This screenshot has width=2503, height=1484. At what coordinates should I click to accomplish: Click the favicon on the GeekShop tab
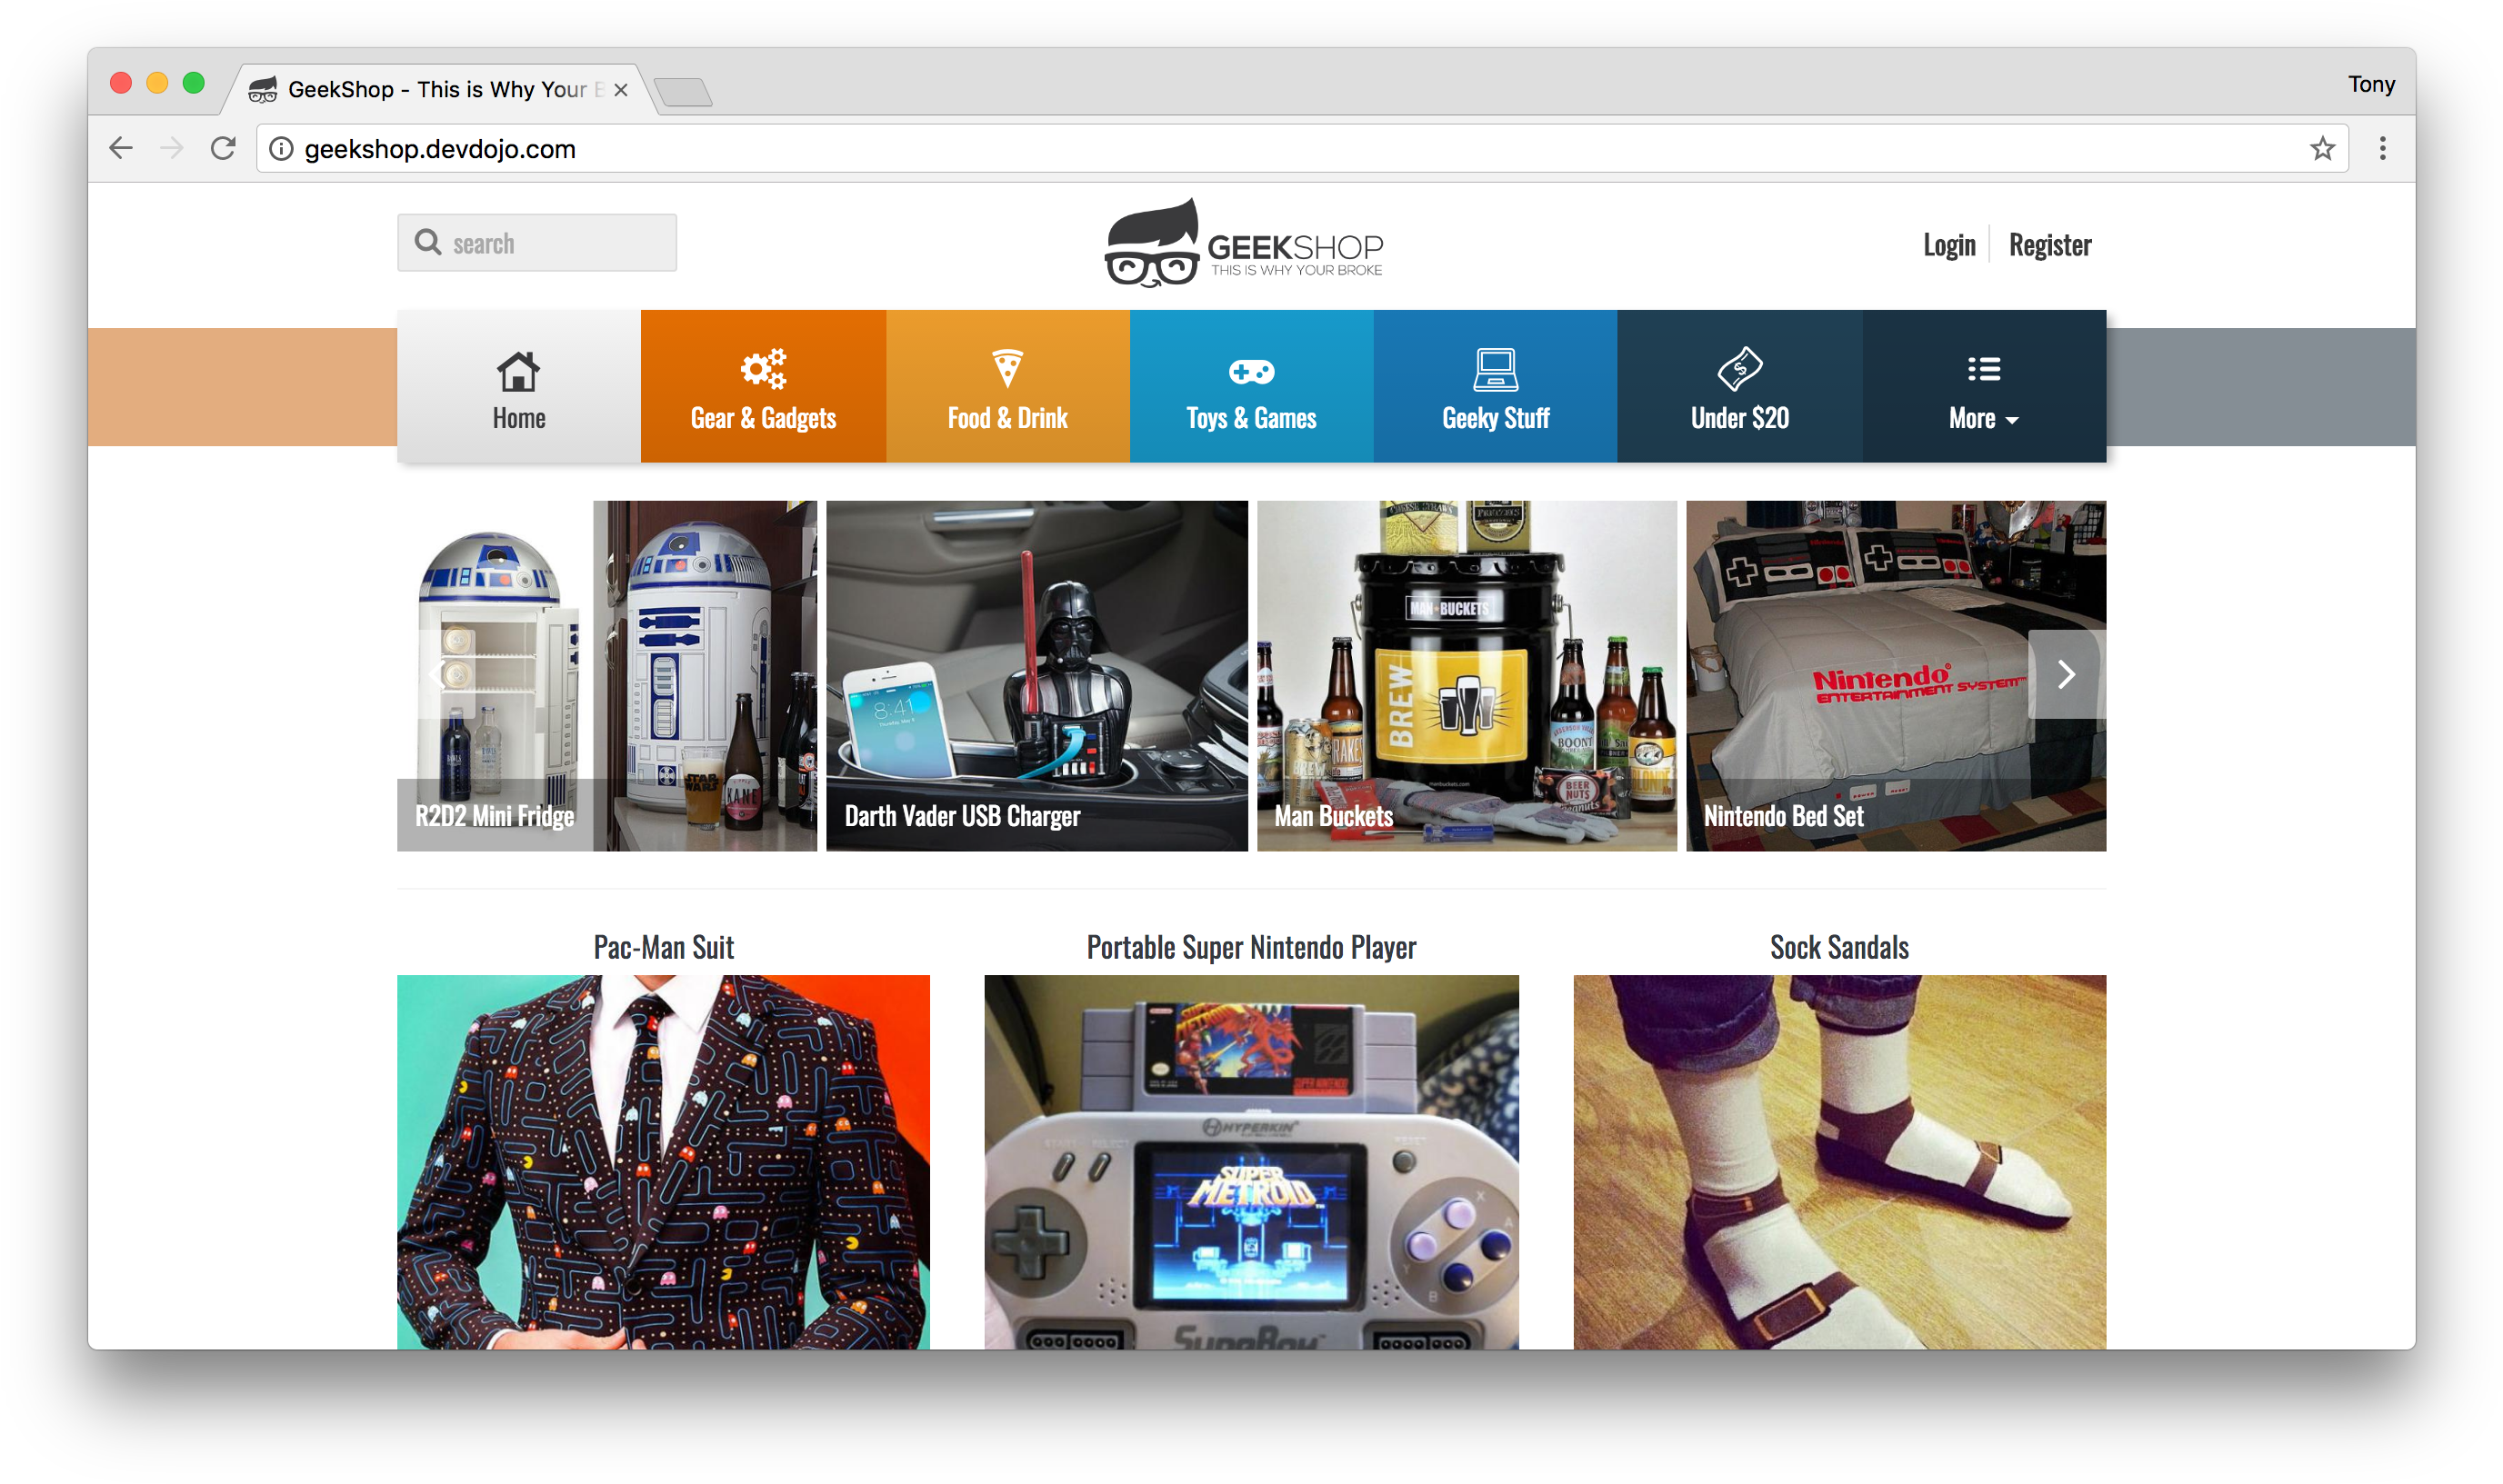tap(263, 90)
